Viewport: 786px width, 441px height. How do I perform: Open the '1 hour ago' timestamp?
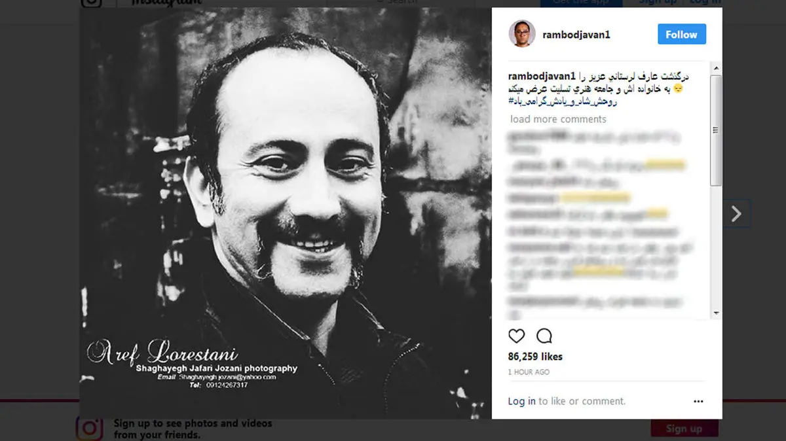tap(529, 372)
